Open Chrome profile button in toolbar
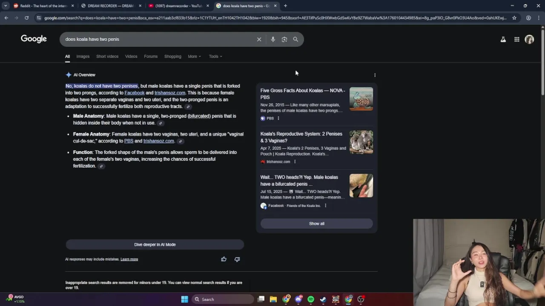 (528, 18)
